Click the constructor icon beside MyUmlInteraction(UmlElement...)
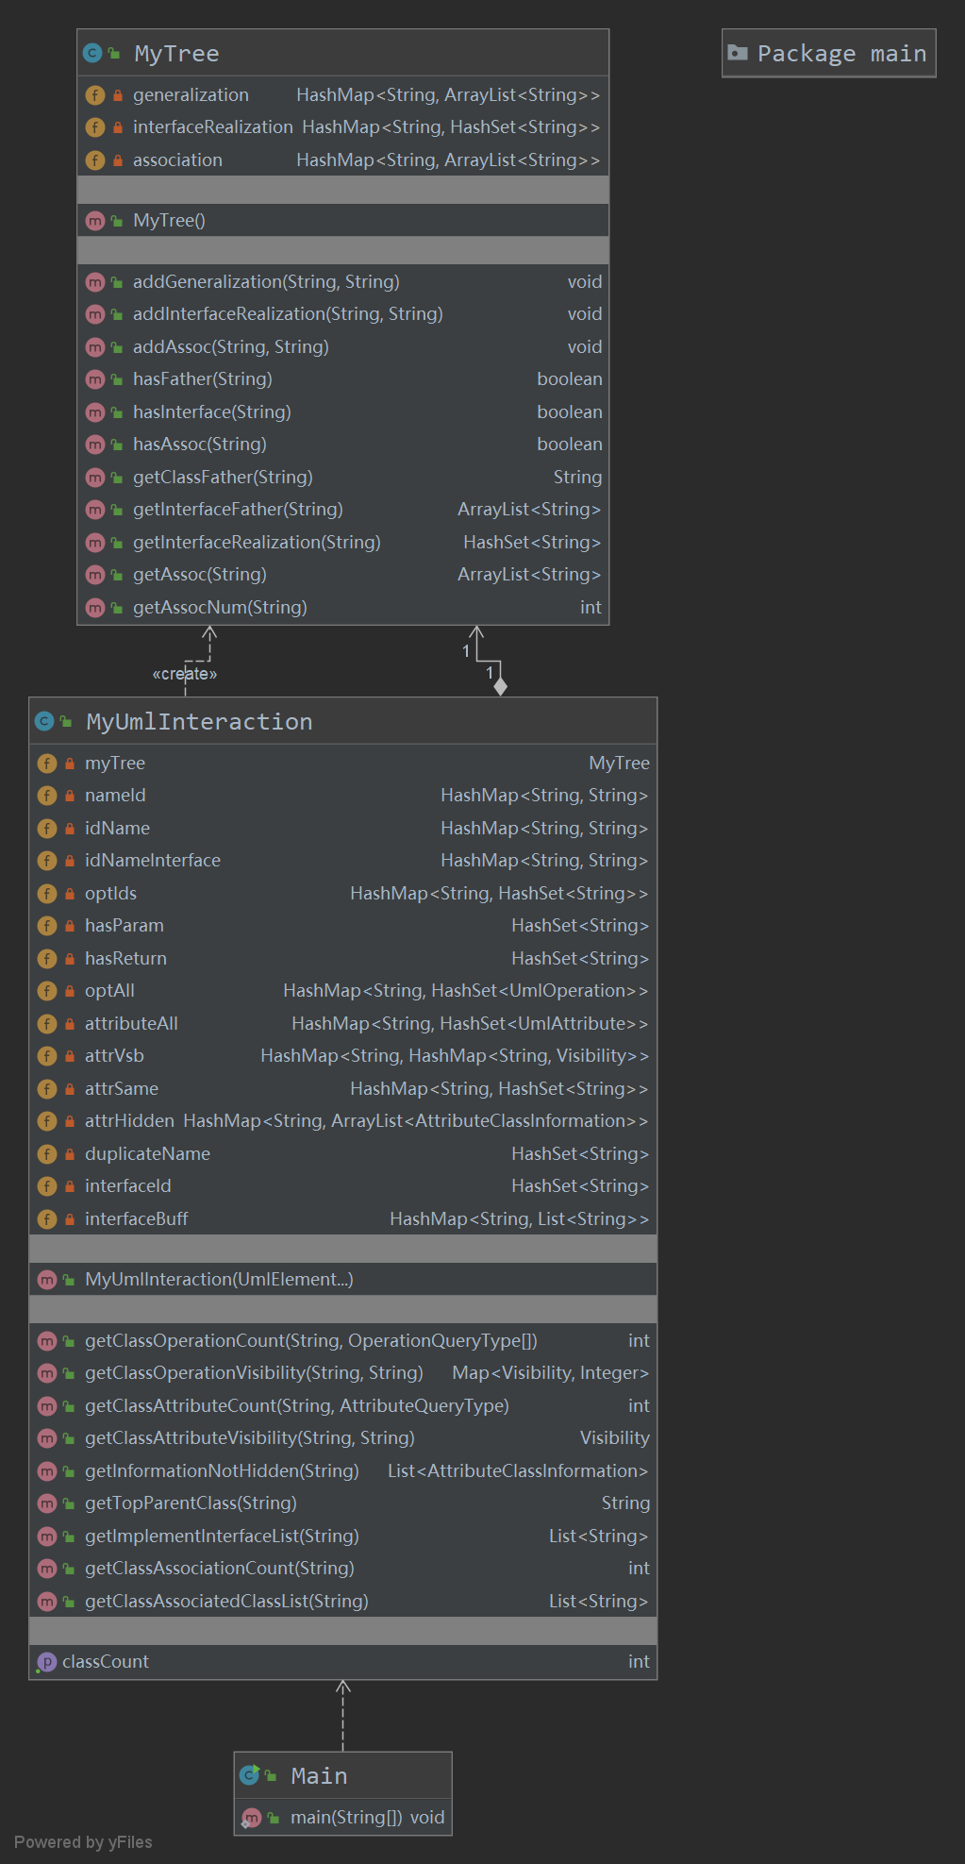Screen dimensions: 965x1864 click(x=47, y=1280)
